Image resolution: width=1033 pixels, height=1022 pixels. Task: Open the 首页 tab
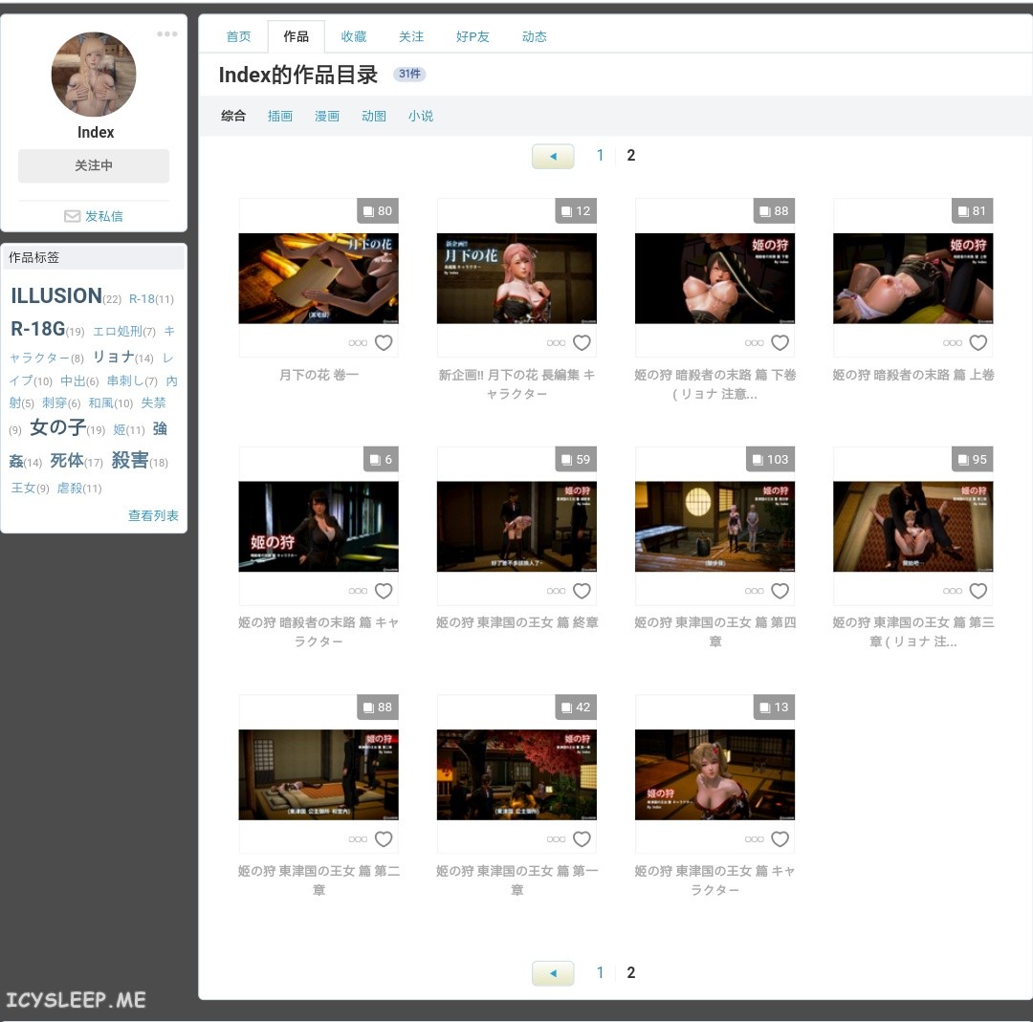(238, 37)
